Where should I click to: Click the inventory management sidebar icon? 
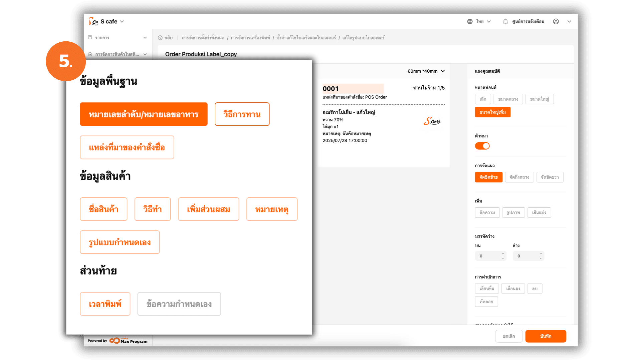[90, 54]
